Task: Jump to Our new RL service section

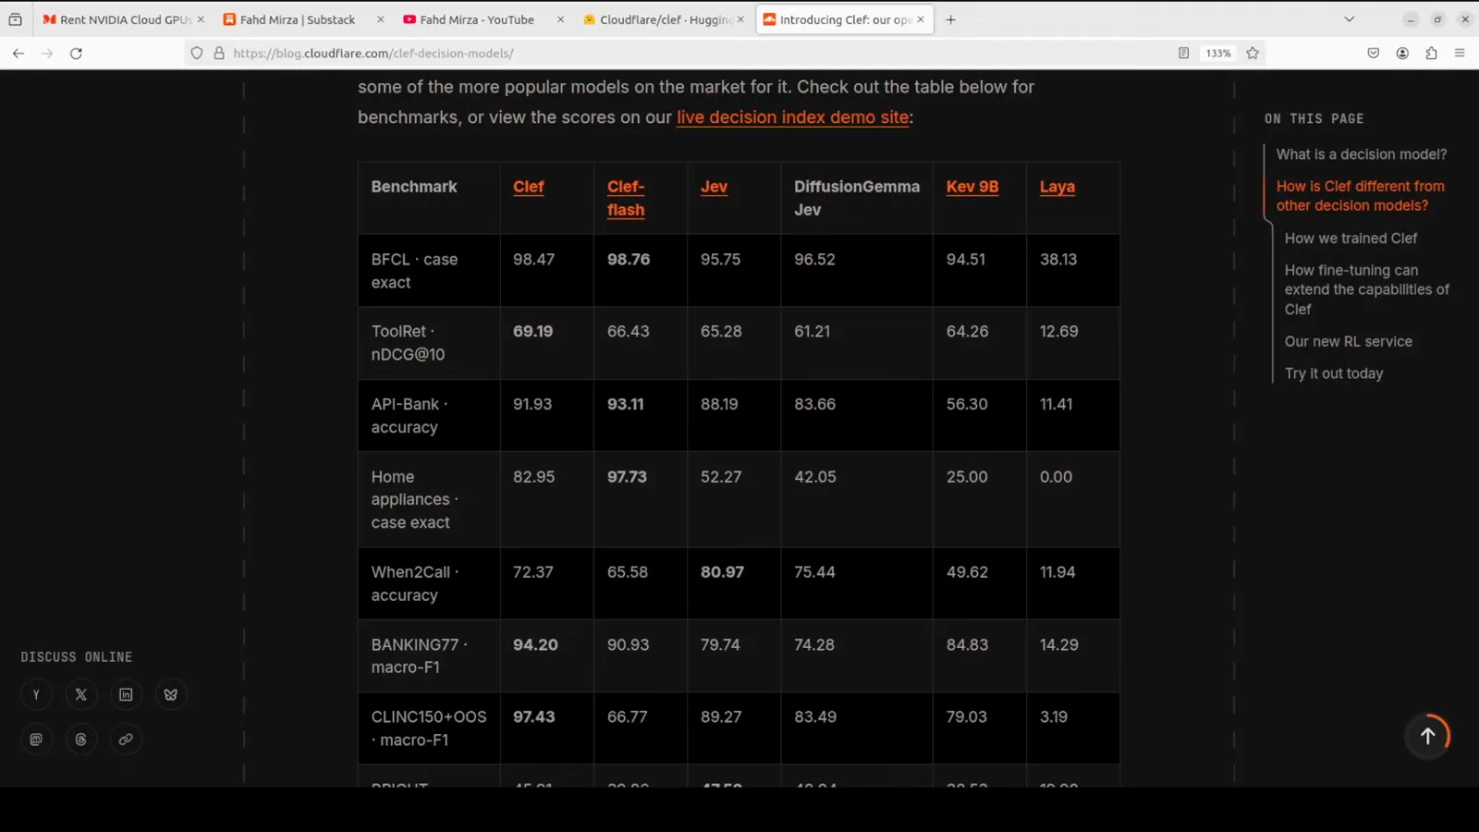Action: (x=1348, y=341)
